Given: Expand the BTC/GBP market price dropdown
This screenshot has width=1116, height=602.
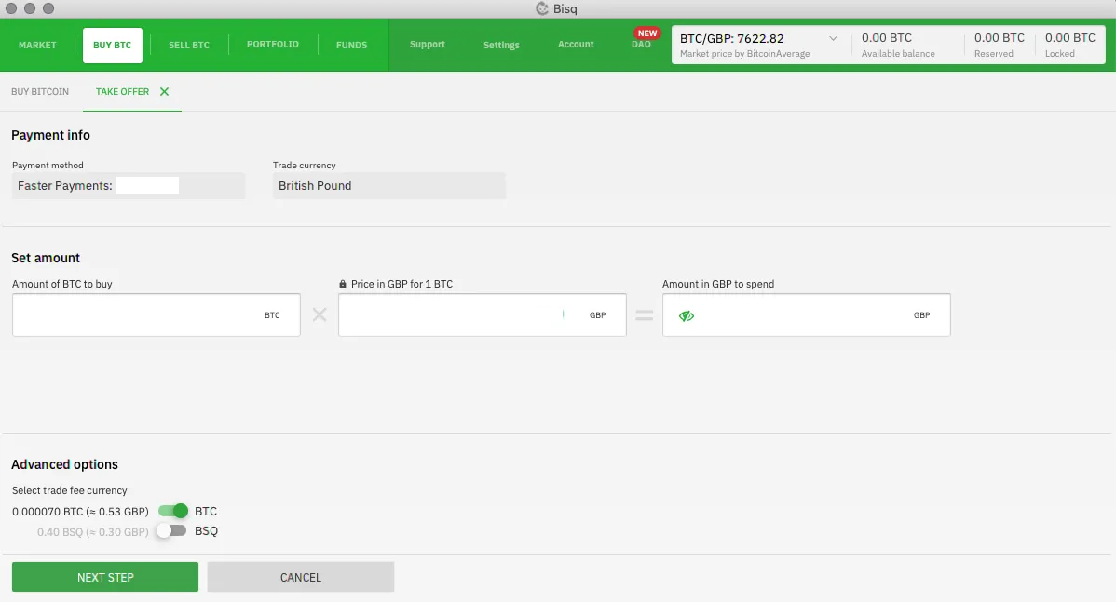Looking at the screenshot, I should [x=833, y=39].
